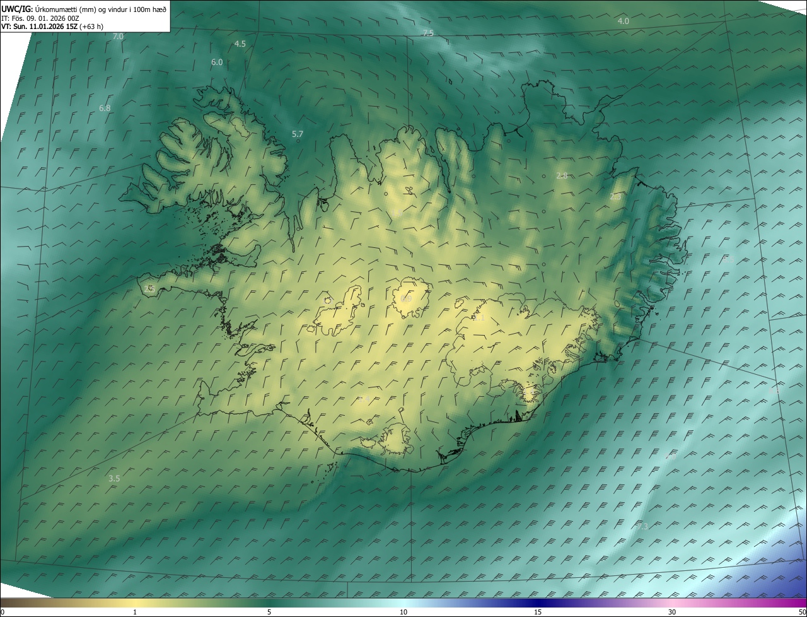Click the '7.5' value label
Viewport: 807px width, 617px height.
pos(428,33)
